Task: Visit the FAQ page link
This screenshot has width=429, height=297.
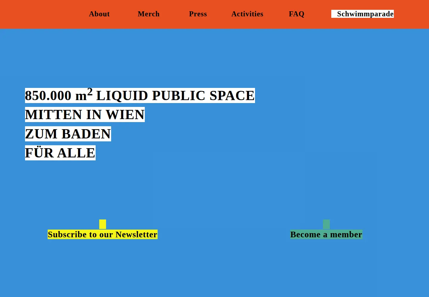Action: (x=296, y=14)
